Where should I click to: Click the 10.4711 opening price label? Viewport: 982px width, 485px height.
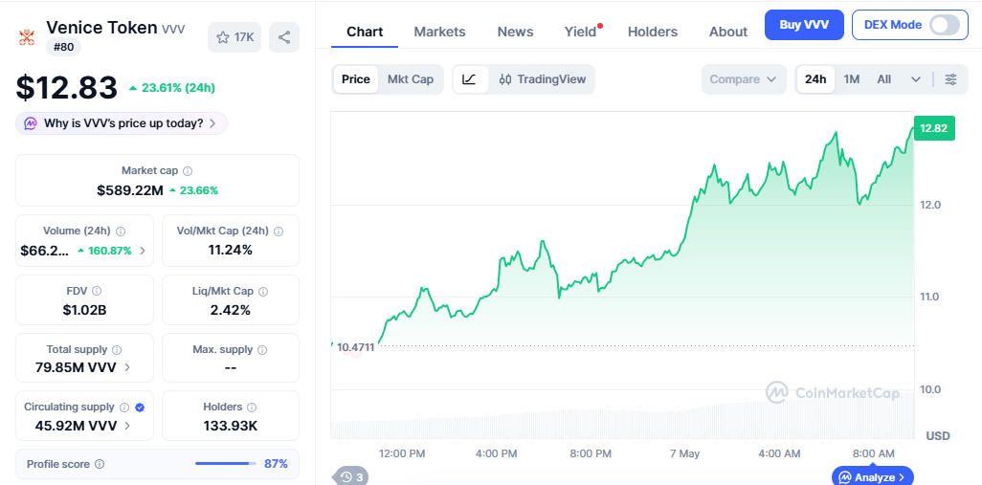355,347
